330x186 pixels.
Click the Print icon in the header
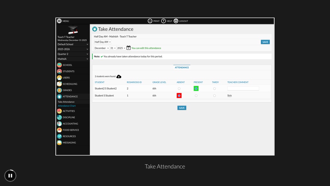pyautogui.click(x=150, y=21)
